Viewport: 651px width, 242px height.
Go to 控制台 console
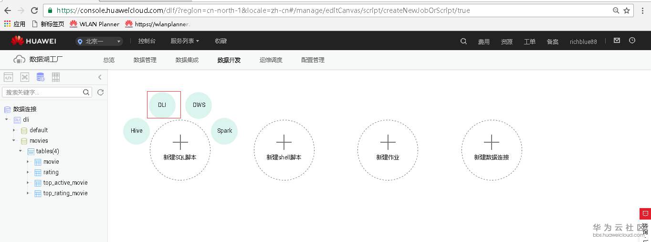pos(147,42)
